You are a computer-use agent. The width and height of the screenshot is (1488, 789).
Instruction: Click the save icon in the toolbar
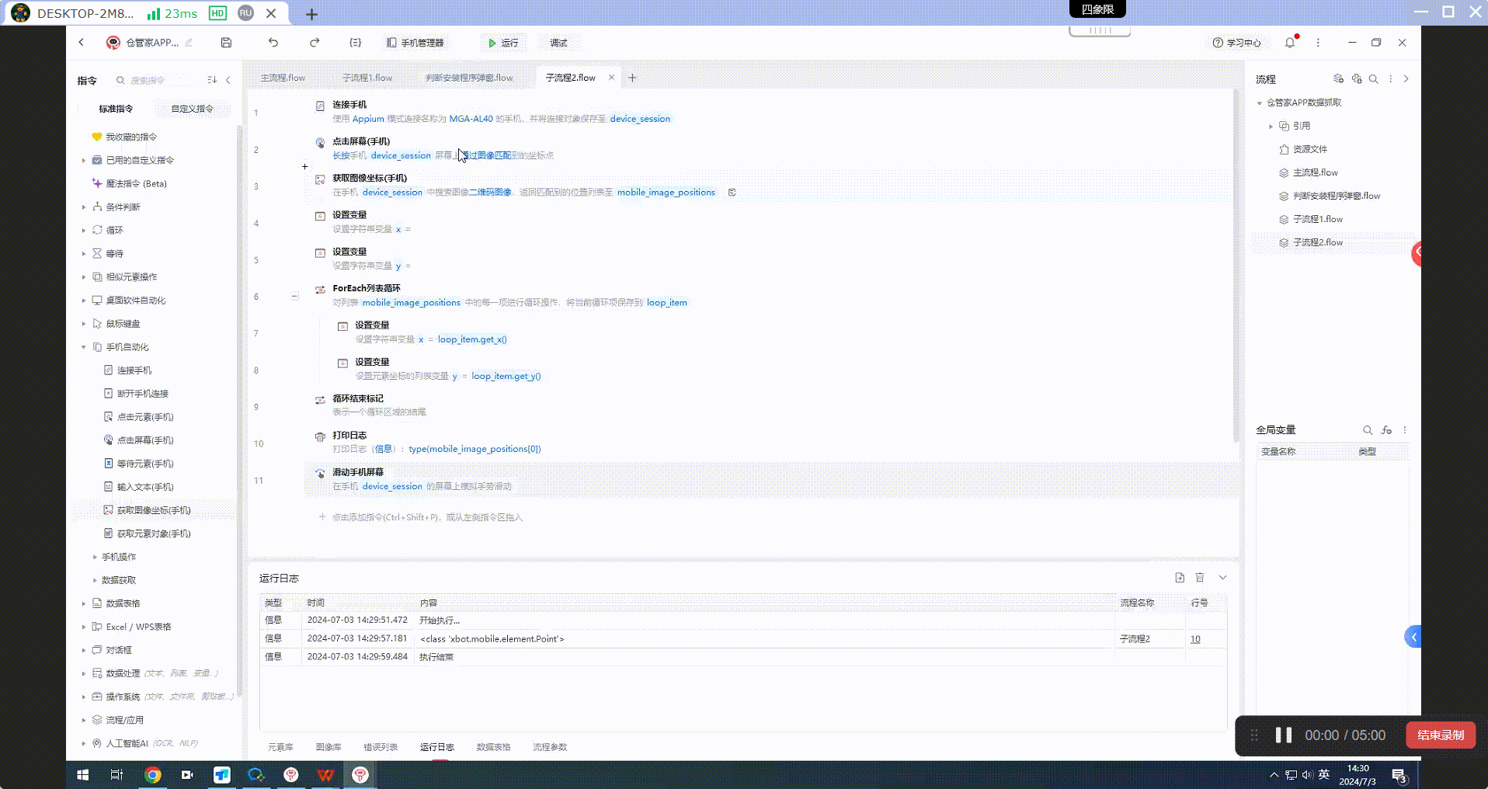226,43
